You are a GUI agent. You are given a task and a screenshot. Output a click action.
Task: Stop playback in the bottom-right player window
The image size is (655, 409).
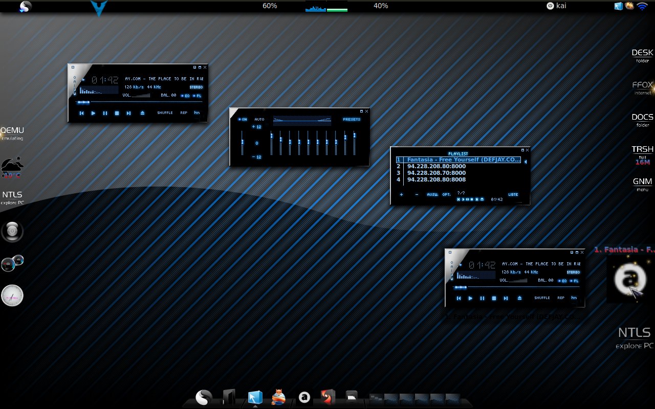[x=494, y=298]
